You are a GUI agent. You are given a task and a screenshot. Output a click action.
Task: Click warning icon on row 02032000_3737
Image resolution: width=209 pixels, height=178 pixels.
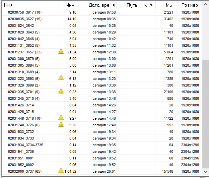pos(61,171)
